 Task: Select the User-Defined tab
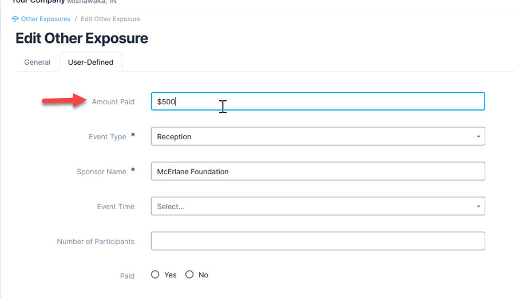point(90,62)
